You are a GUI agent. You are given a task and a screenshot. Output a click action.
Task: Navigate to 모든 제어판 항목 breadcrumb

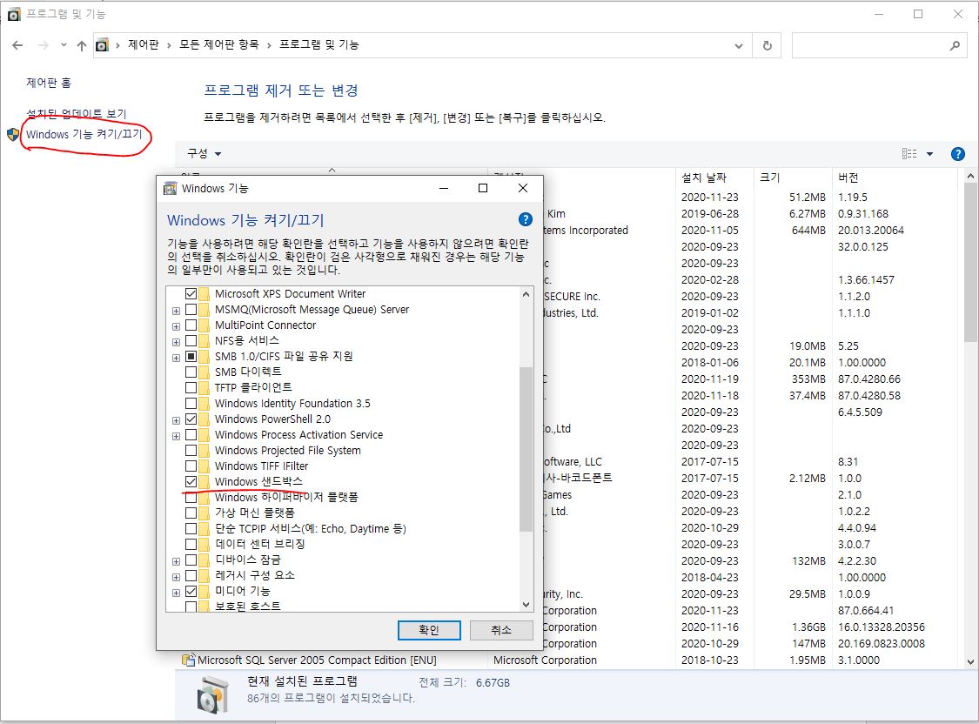(x=219, y=45)
